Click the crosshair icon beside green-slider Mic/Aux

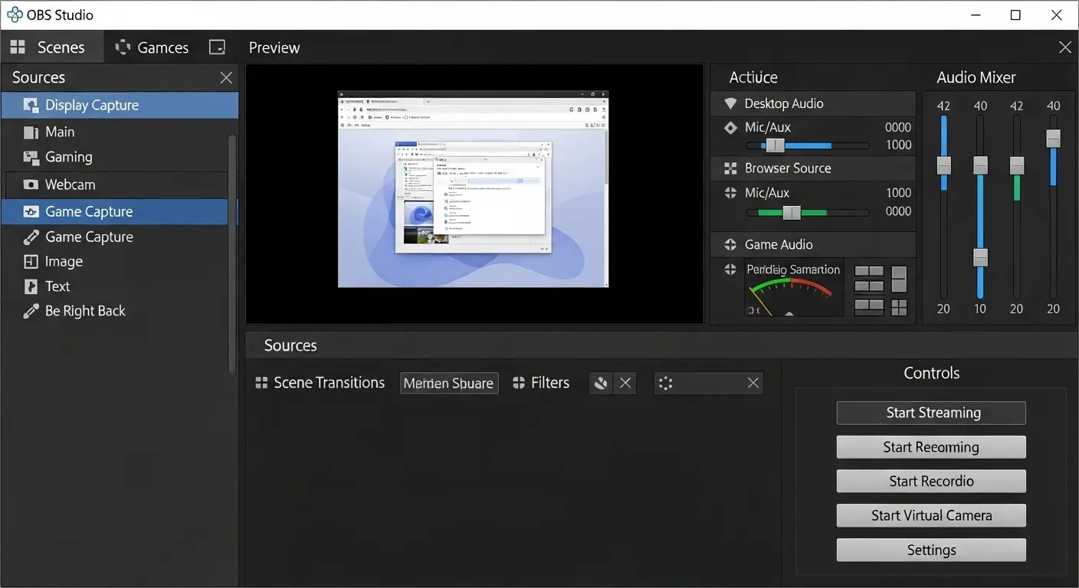pos(730,193)
